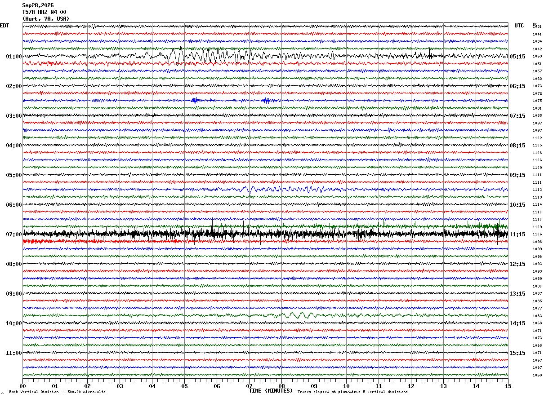Click the Traces clipped footer note

point(352,392)
